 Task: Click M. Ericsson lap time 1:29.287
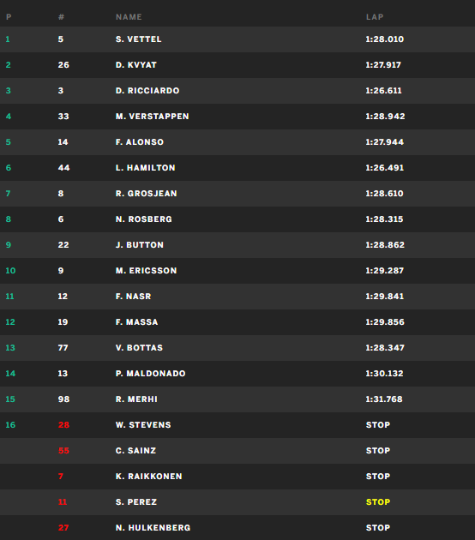(384, 271)
